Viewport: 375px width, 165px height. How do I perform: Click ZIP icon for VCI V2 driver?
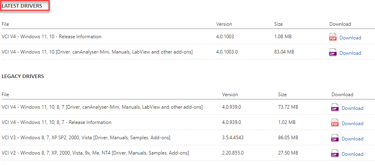[x=335, y=154]
